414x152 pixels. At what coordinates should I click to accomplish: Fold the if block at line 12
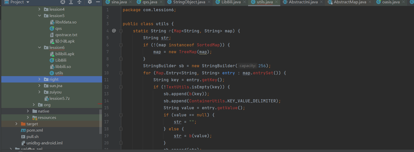pyautogui.click(x=121, y=87)
